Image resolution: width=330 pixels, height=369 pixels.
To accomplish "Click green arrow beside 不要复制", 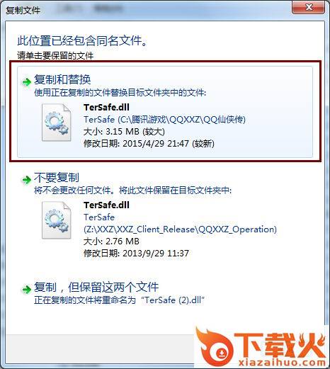I will 26,180.
